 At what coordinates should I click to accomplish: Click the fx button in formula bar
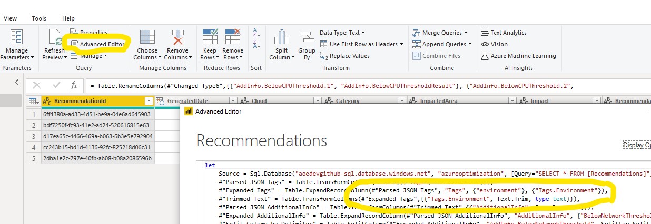(x=74, y=85)
